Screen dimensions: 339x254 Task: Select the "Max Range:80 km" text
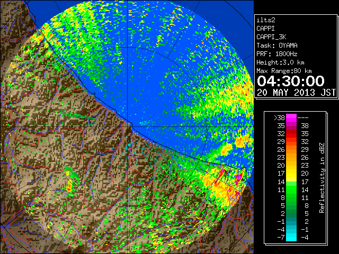point(284,71)
